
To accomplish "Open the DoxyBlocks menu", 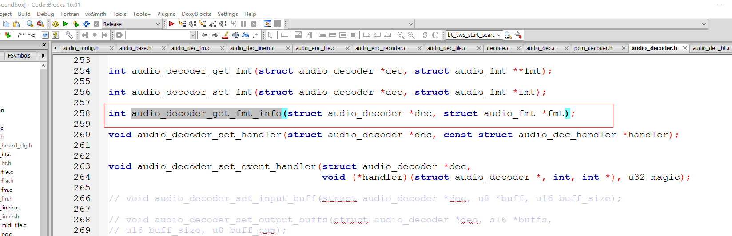I will tap(196, 14).
